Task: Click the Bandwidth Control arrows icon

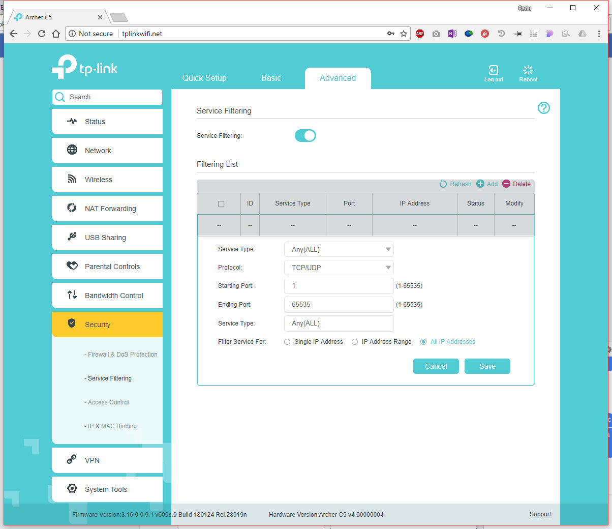Action: (x=72, y=295)
